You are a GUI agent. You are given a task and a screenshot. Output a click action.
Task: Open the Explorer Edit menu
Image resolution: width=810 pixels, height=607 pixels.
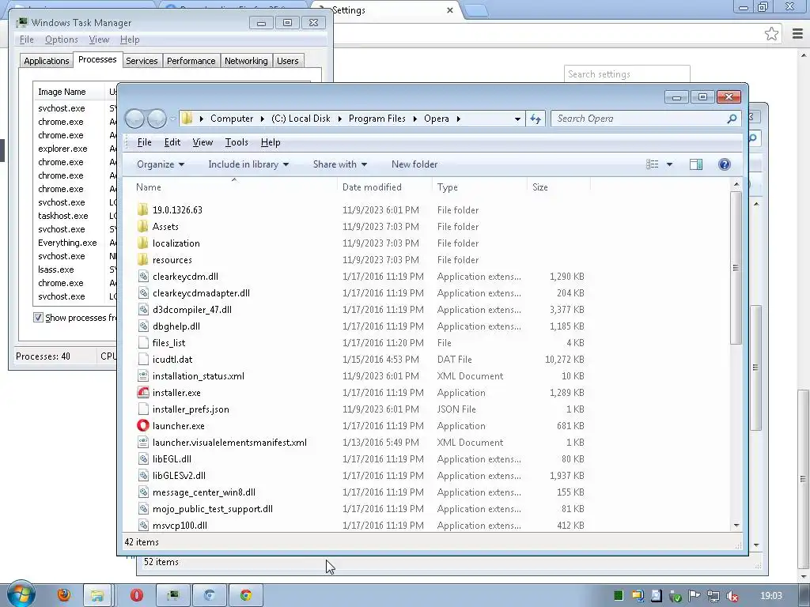click(172, 142)
